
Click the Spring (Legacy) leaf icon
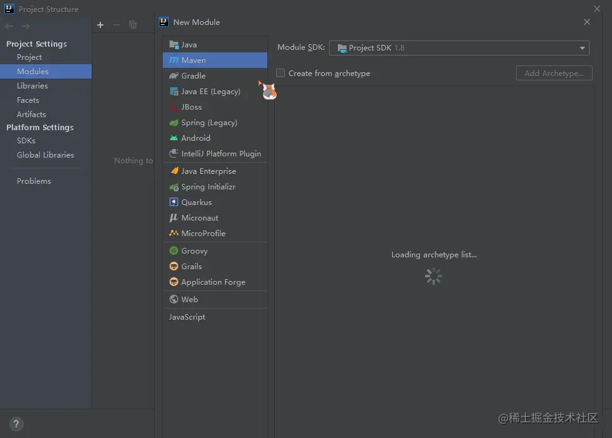pos(174,123)
